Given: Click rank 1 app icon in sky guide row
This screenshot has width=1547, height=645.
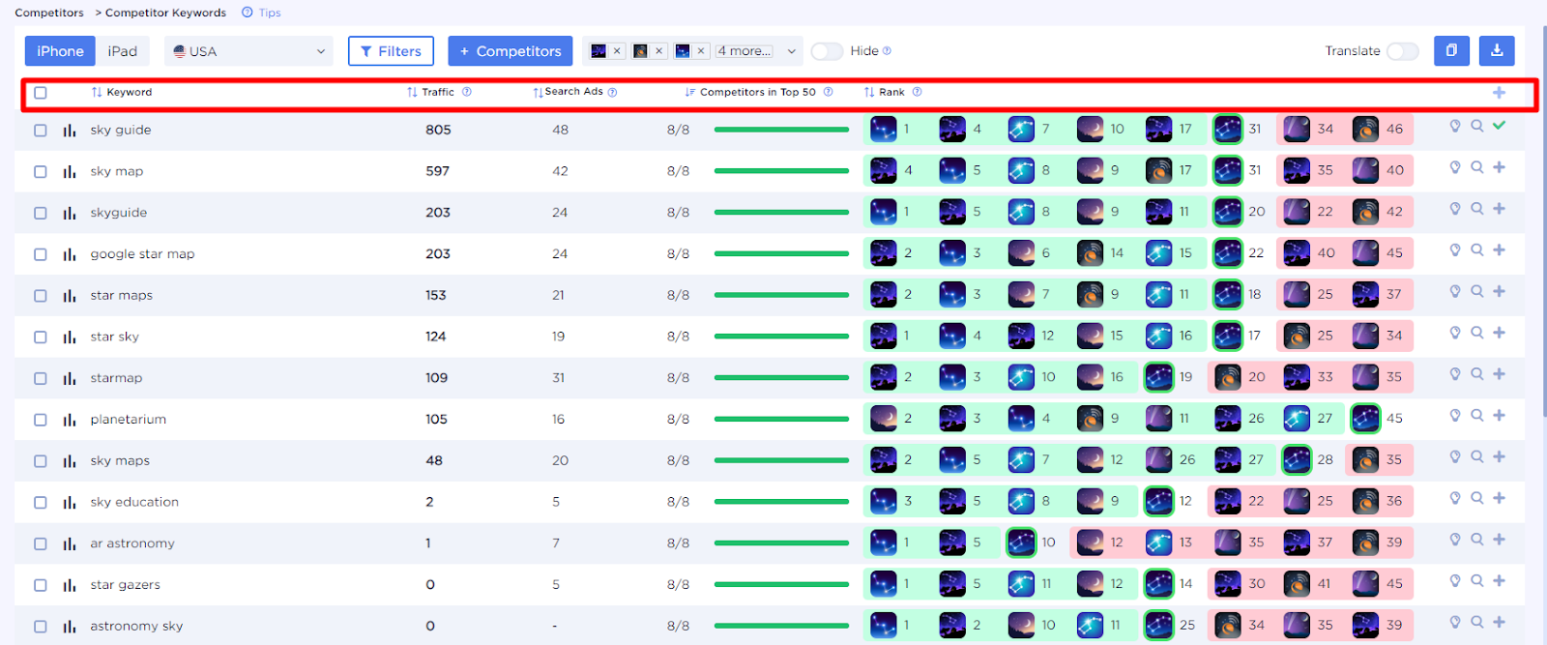Looking at the screenshot, I should point(884,129).
